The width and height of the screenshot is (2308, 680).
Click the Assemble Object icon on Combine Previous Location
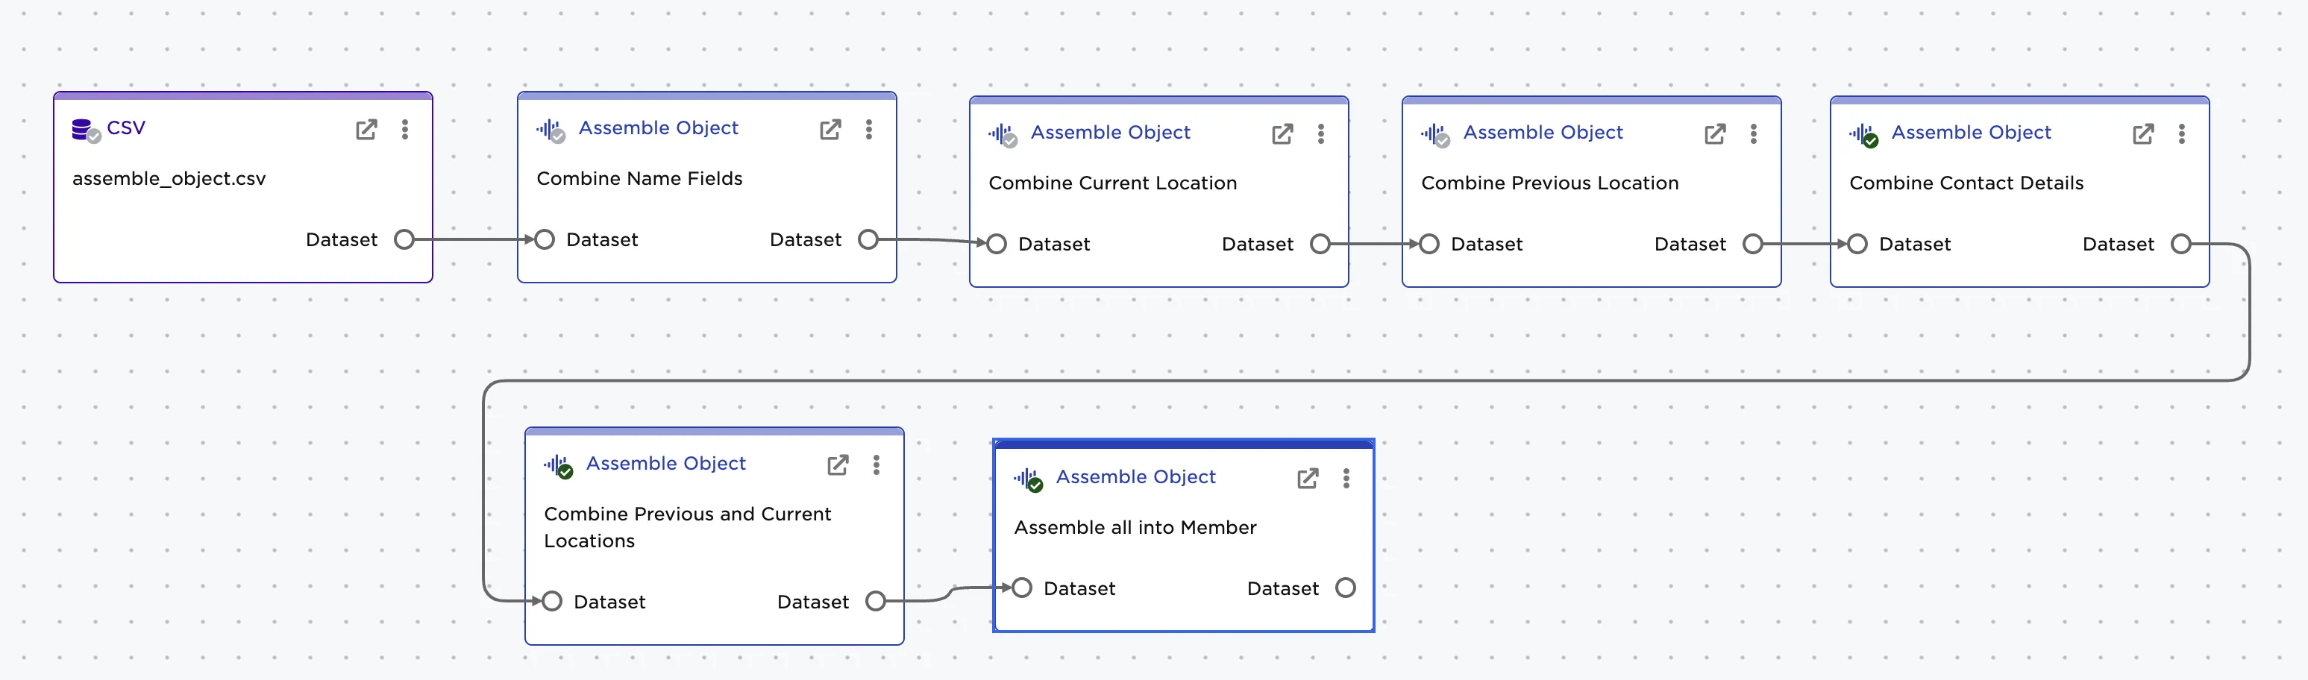tap(1434, 133)
